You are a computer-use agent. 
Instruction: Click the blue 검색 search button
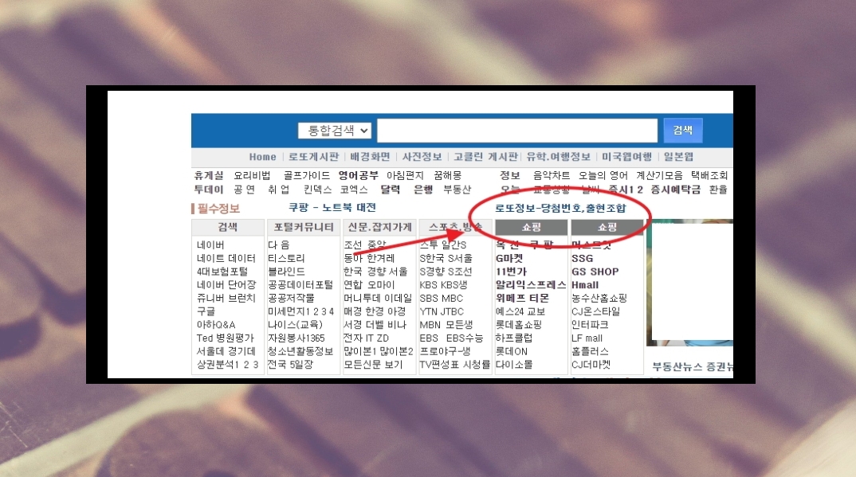[x=682, y=131]
